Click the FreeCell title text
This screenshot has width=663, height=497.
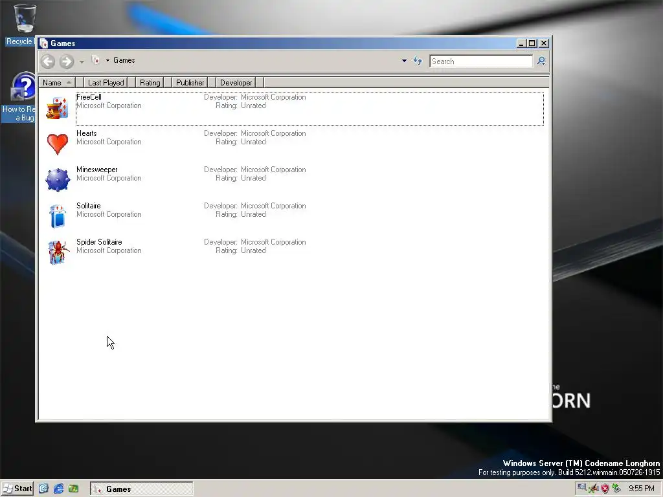pyautogui.click(x=89, y=97)
